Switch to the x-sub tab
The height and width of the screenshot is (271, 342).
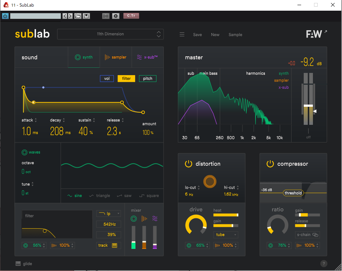pos(148,57)
